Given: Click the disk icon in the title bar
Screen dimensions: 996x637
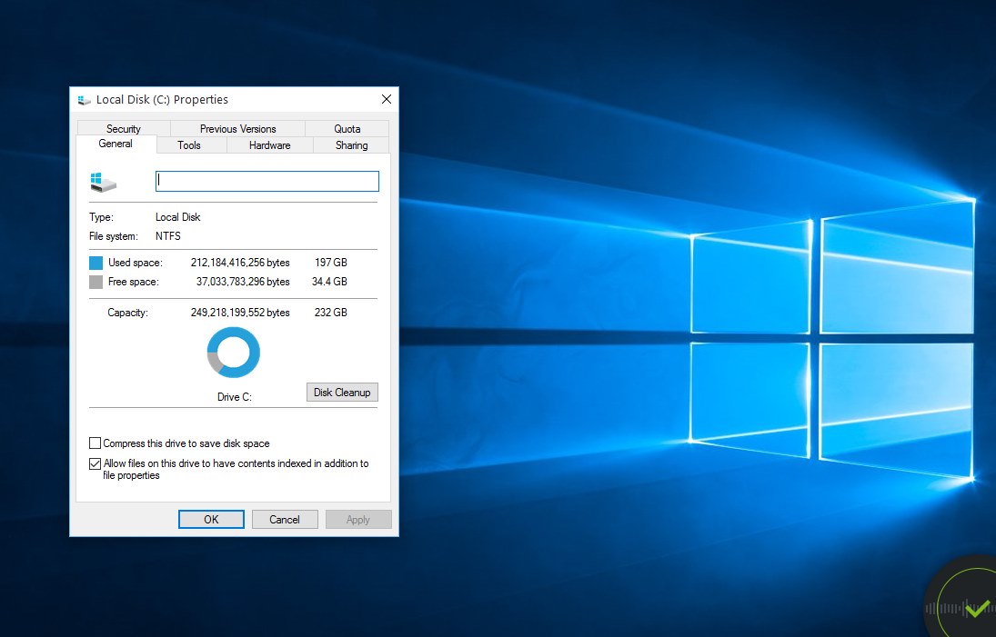Looking at the screenshot, I should [x=84, y=99].
